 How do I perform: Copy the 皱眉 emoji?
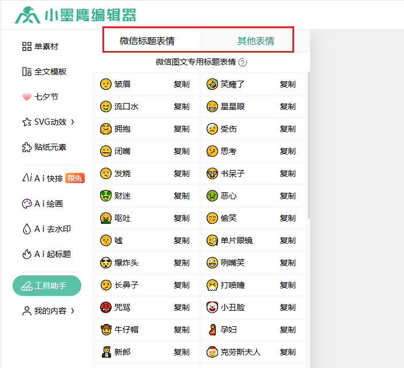pos(181,84)
